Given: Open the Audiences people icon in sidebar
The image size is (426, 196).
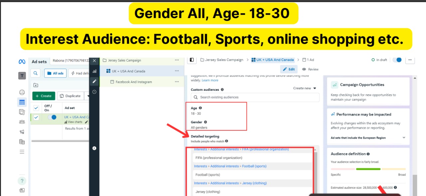Looking at the screenshot, I should click(x=22, y=122).
